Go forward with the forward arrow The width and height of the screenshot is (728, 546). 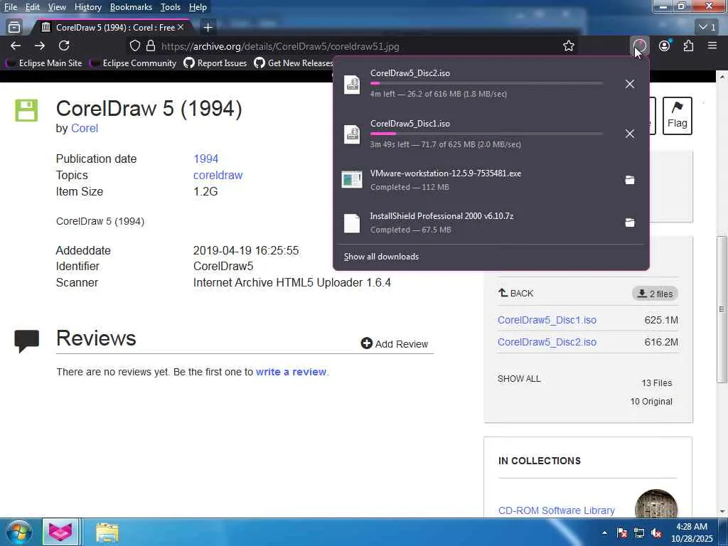tap(40, 45)
